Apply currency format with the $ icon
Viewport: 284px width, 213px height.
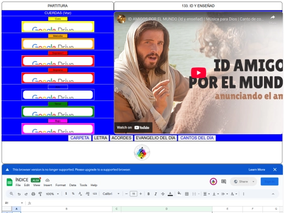pyautogui.click(x=66, y=194)
